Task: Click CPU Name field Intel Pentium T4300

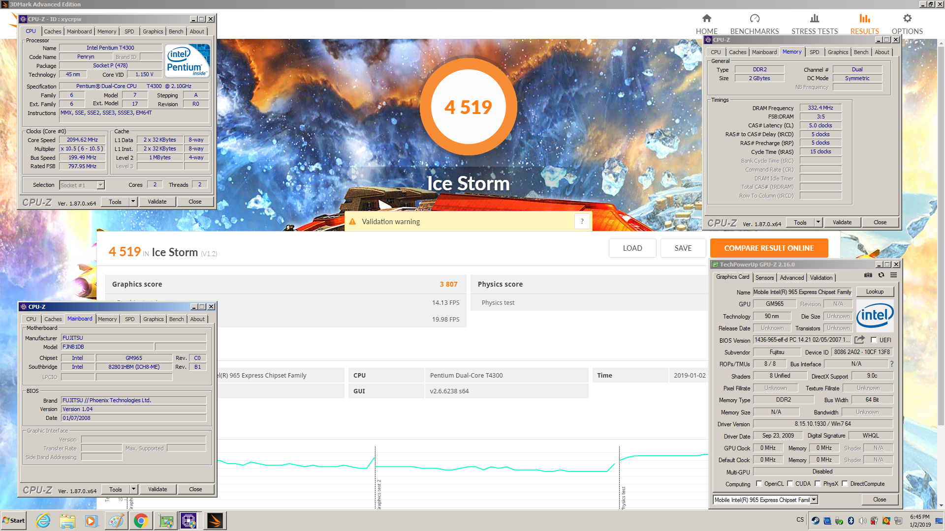Action: click(110, 48)
